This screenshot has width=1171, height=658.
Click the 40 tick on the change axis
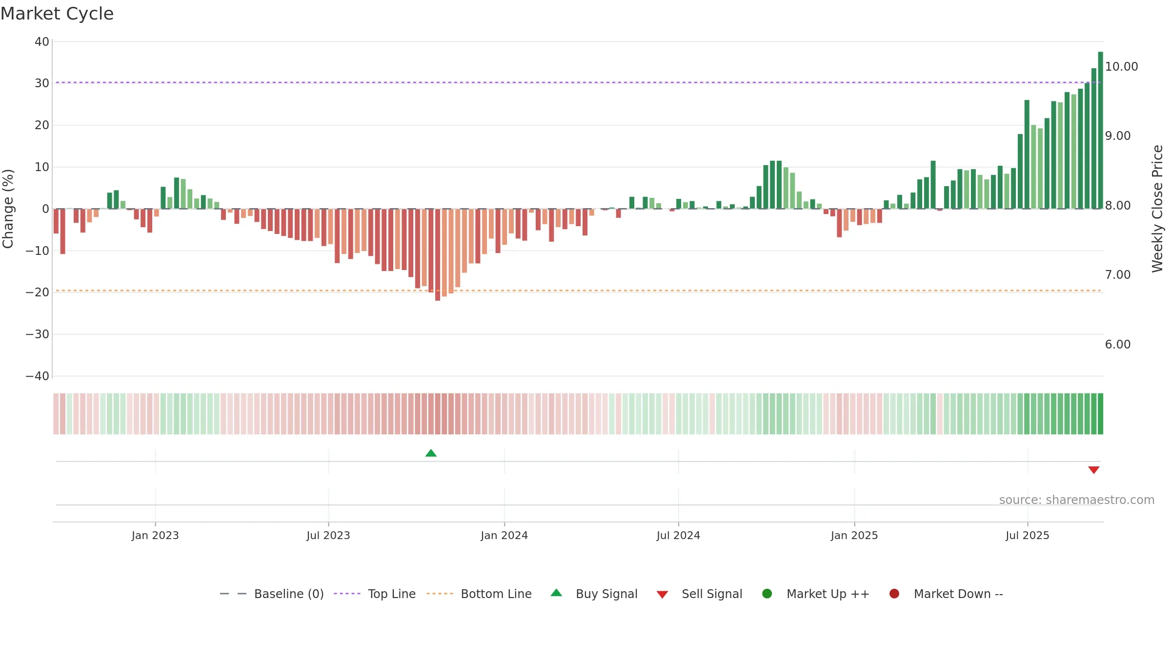(42, 42)
